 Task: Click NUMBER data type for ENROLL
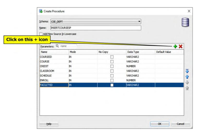click(x=141, y=80)
